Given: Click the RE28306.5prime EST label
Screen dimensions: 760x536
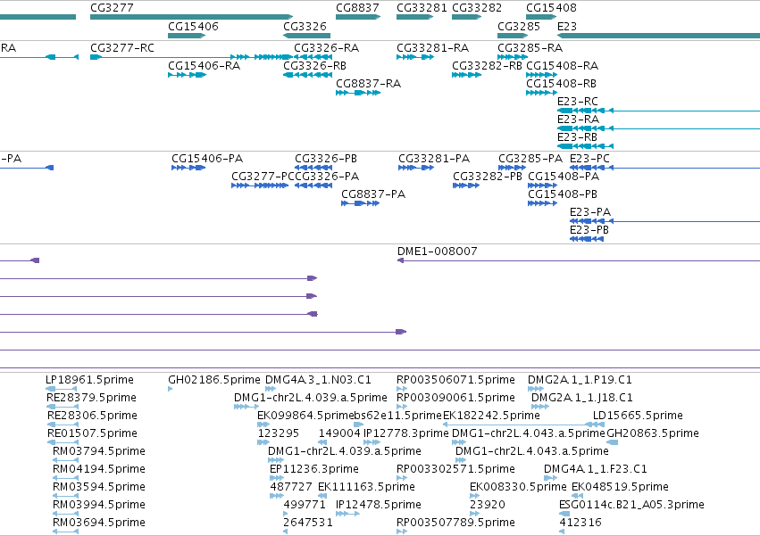Looking at the screenshot, I should coord(92,416).
